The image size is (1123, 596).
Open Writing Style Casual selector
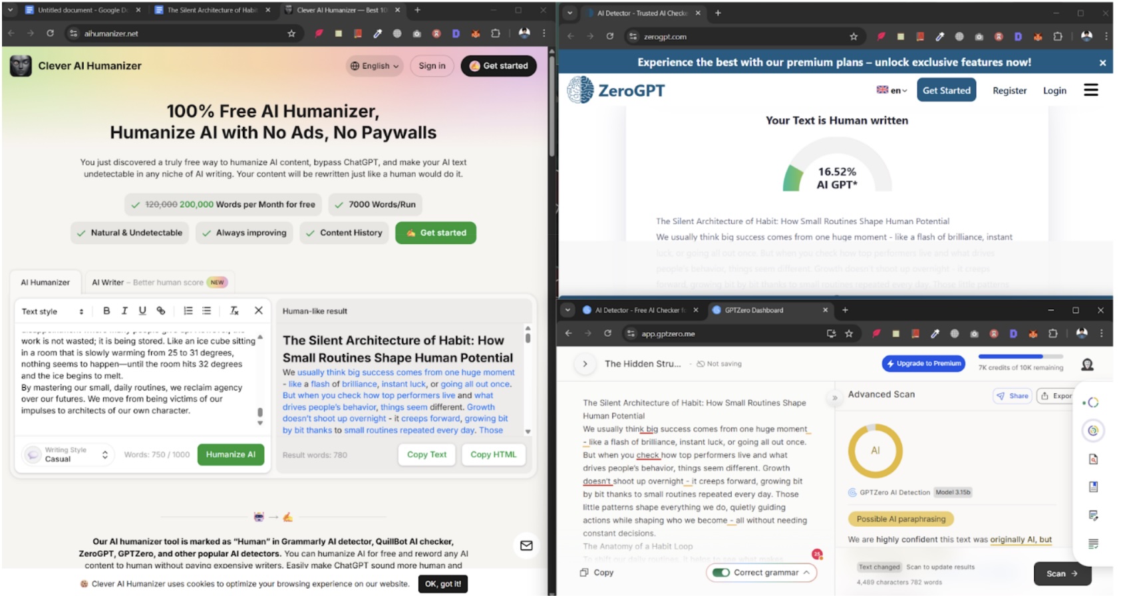point(67,454)
